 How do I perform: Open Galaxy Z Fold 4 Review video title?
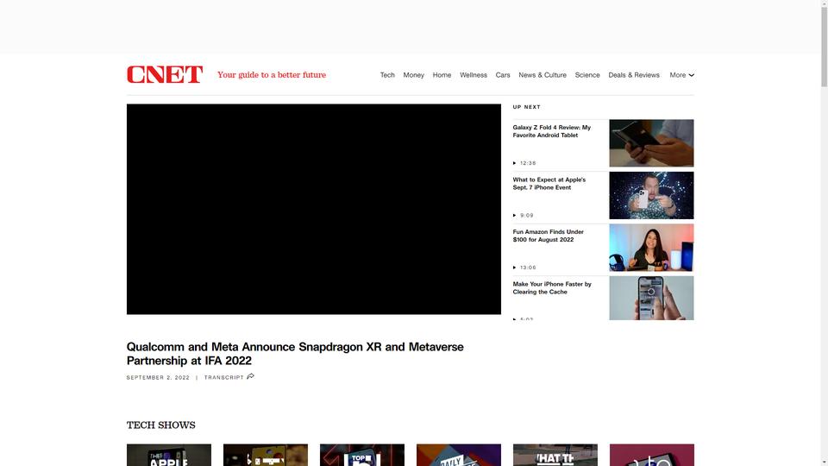[x=552, y=131]
